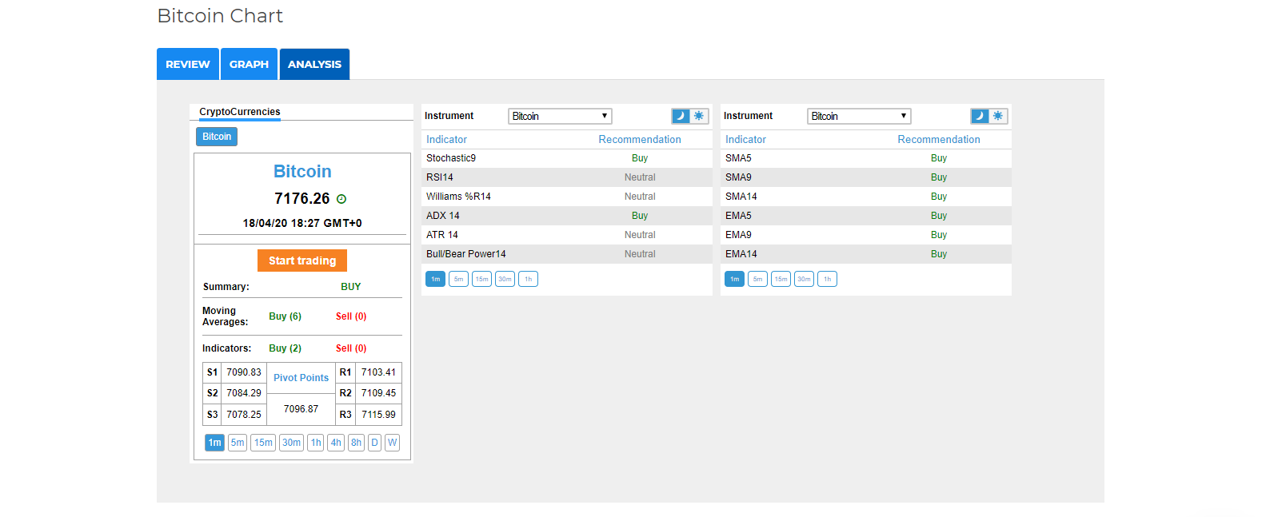Select 1m timeframe in summary panel
This screenshot has height=517, width=1262.
click(214, 443)
